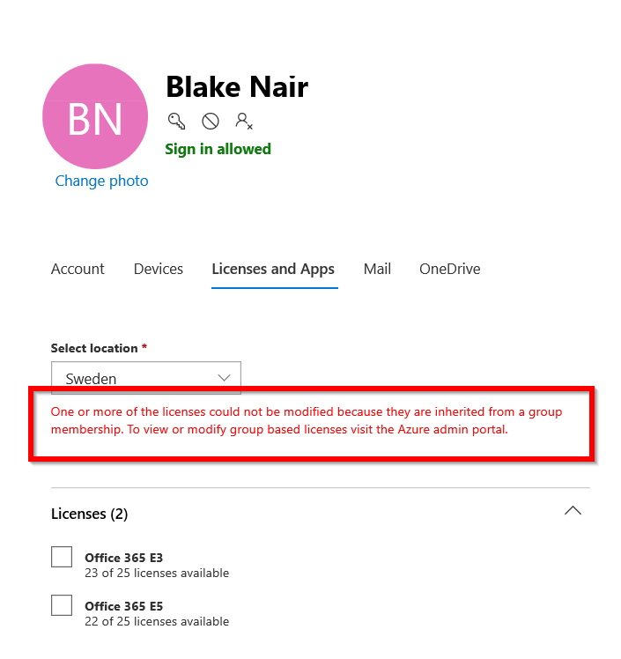Screen dimensions: 621x659
Task: Open the OneDrive tab
Action: pos(450,269)
